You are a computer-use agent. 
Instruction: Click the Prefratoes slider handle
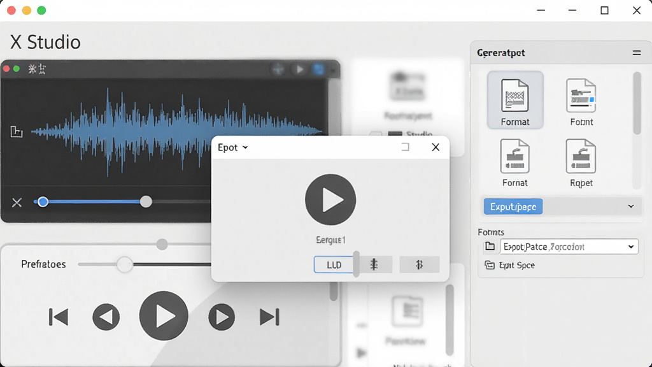pyautogui.click(x=124, y=264)
